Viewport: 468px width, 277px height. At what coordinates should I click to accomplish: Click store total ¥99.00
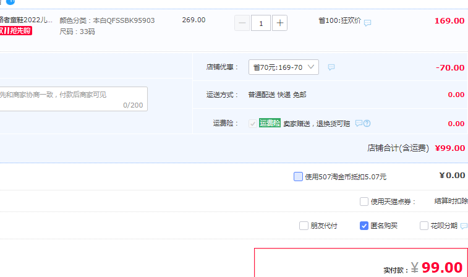(x=450, y=148)
